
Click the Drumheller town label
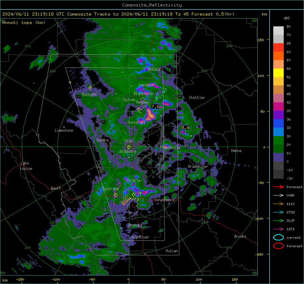coord(198,166)
